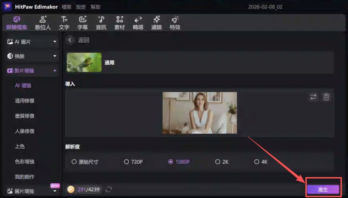Delete the imported video with trash icon

pyautogui.click(x=326, y=97)
